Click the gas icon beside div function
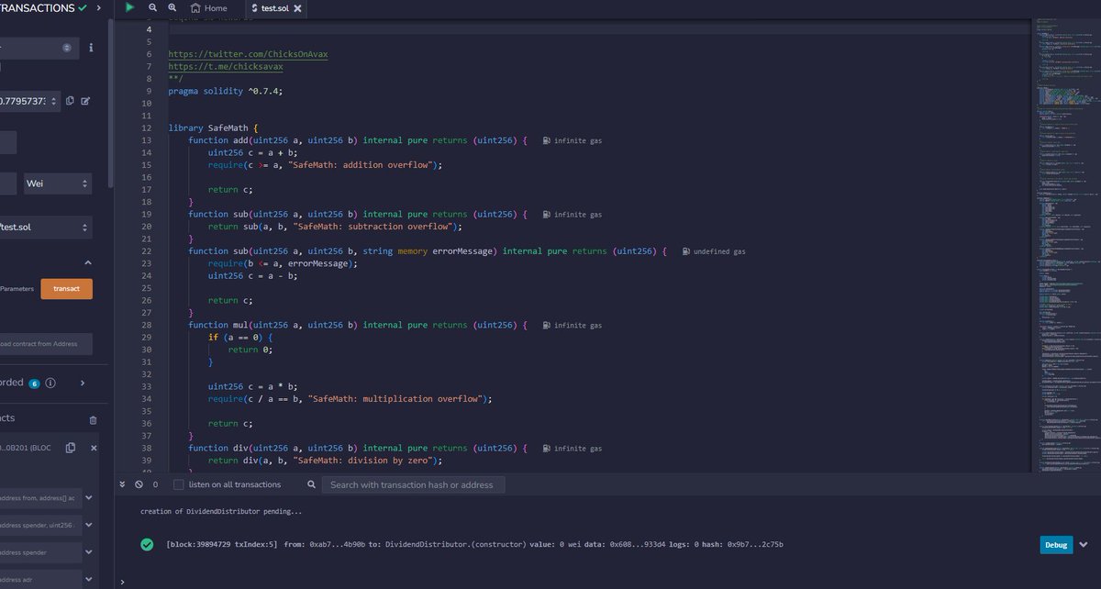1101x589 pixels. coord(547,449)
